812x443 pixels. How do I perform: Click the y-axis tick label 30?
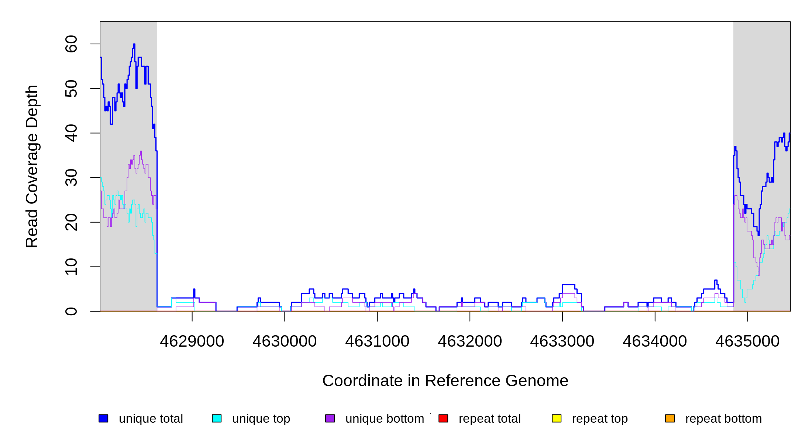tap(71, 178)
